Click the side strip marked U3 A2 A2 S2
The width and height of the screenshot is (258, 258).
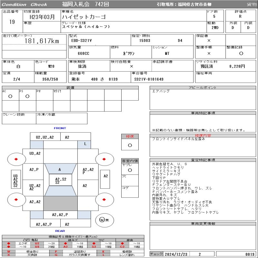16,179
